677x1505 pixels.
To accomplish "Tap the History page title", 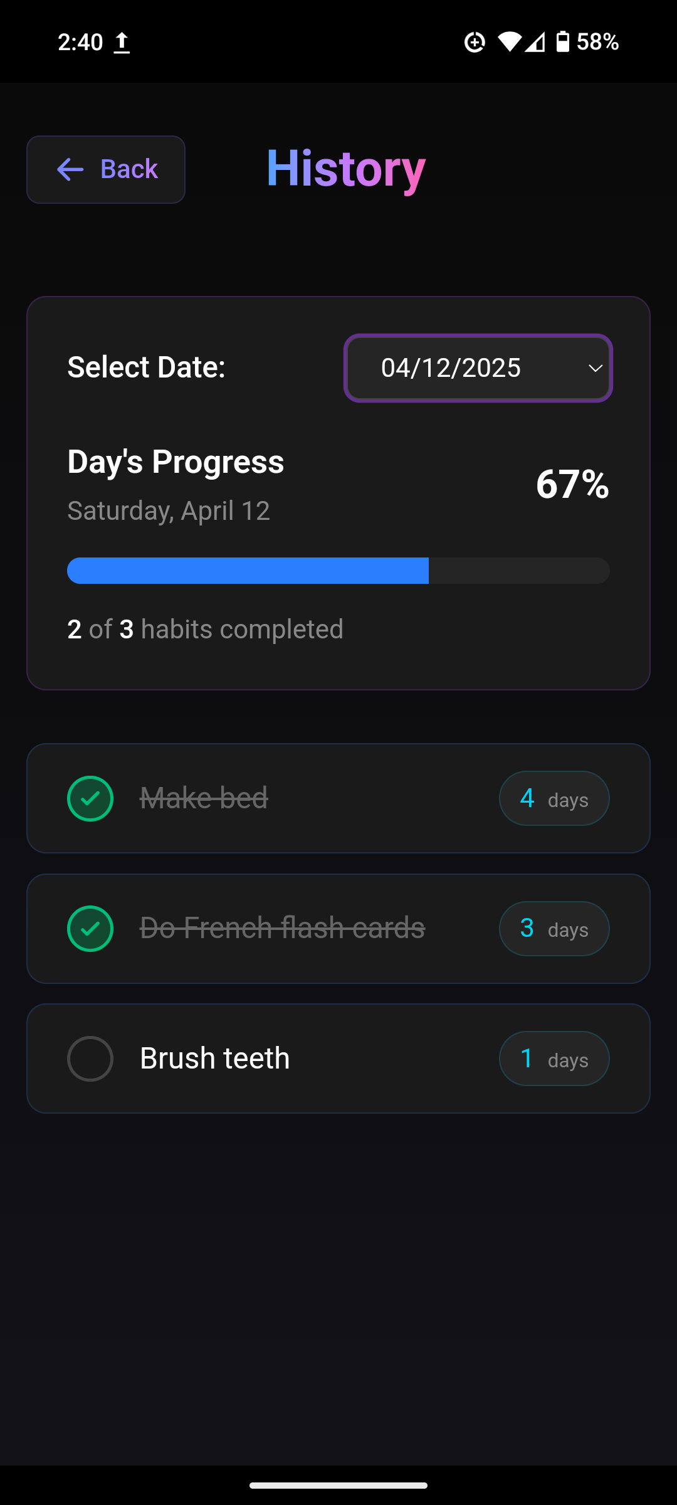I will pos(346,168).
